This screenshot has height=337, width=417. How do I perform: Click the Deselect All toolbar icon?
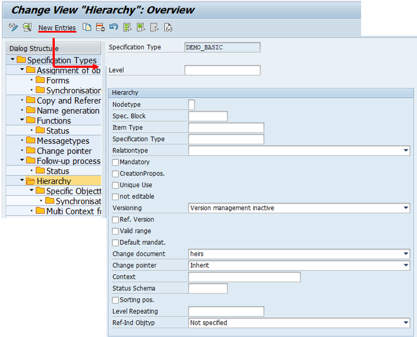coord(155,27)
